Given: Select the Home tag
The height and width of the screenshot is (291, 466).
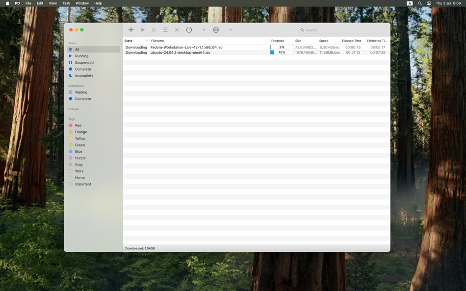Looking at the screenshot, I should 94,177.
